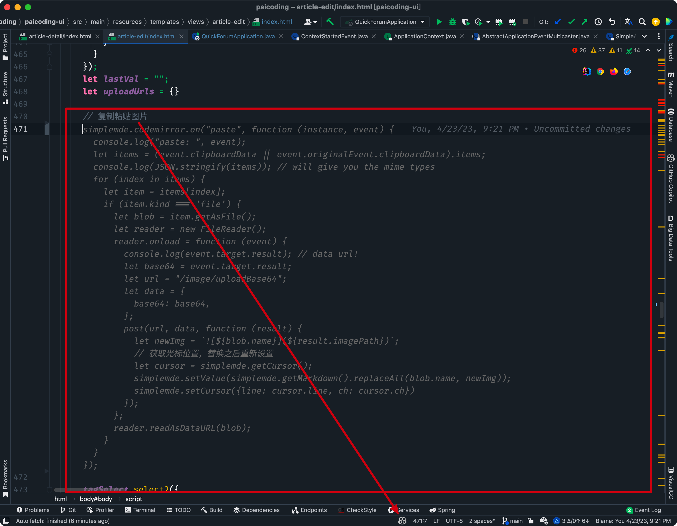Open the QuickForumApplication run configuration dropdown
This screenshot has width=677, height=526.
point(385,22)
